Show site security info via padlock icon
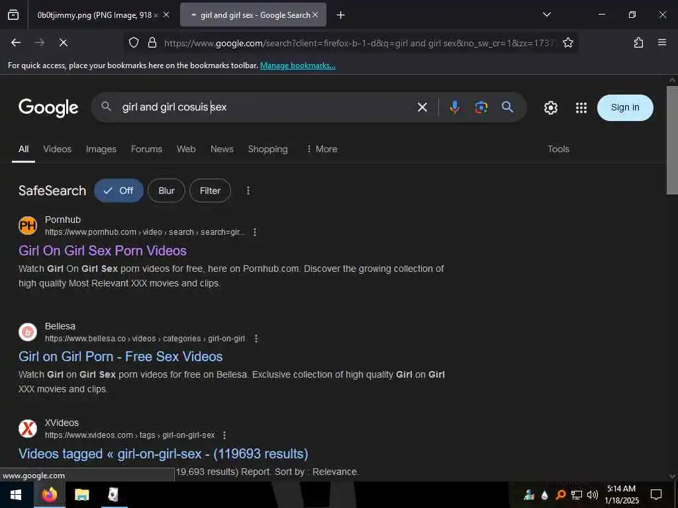Screen dimensions: 678x508 click(152, 42)
